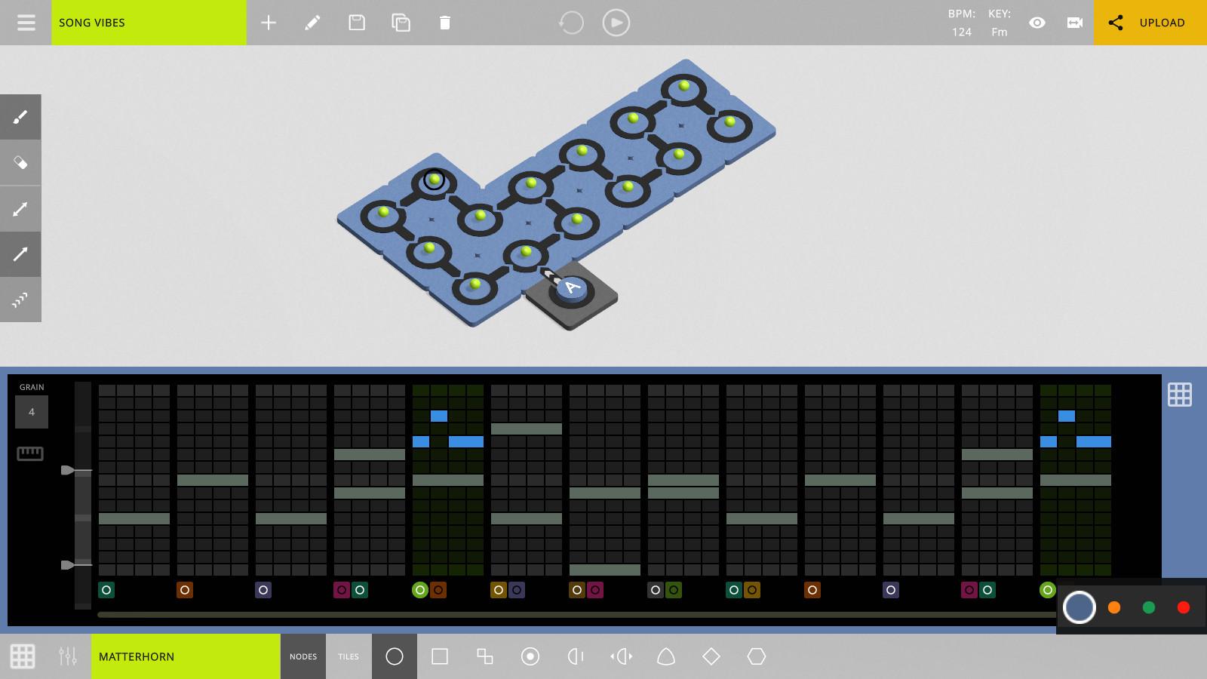The width and height of the screenshot is (1207, 679).
Task: Enable the circle node shape
Action: pyautogui.click(x=394, y=656)
